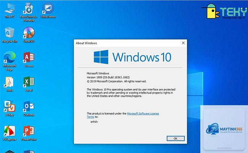This screenshot has width=248, height=153.
Task: Close the About Windows dialog
Action: [x=183, y=43]
